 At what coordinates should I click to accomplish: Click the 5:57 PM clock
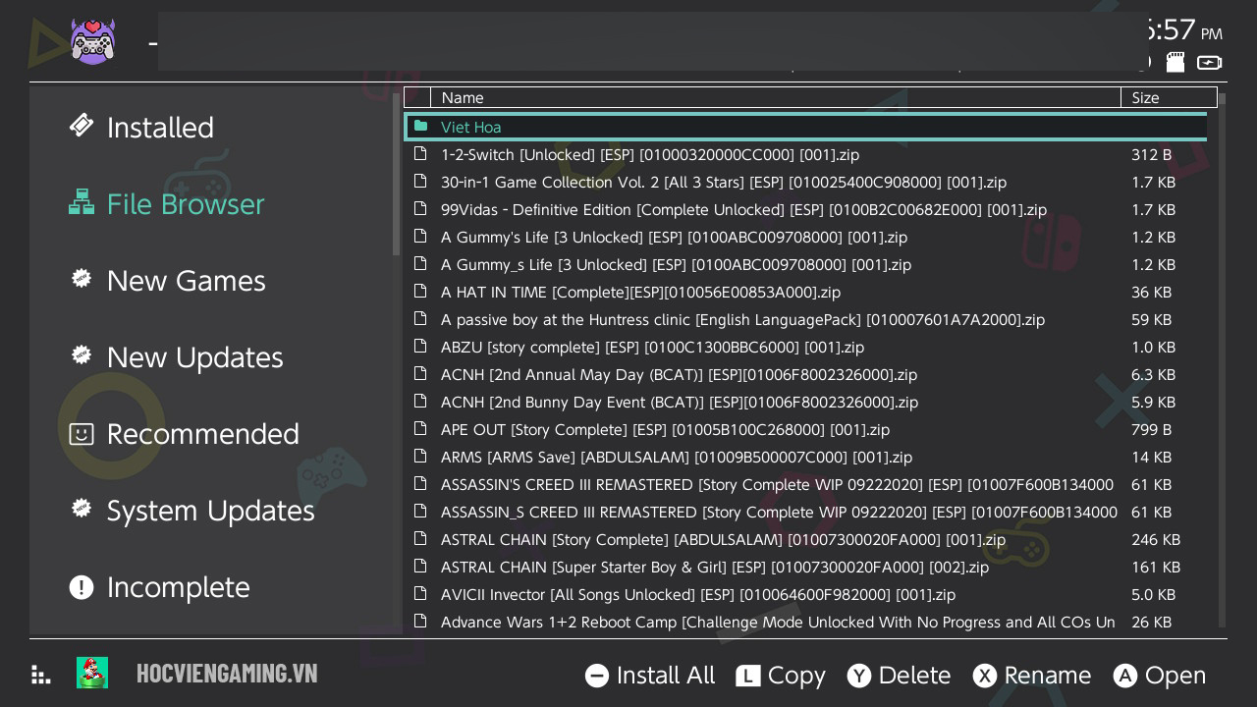(x=1184, y=29)
